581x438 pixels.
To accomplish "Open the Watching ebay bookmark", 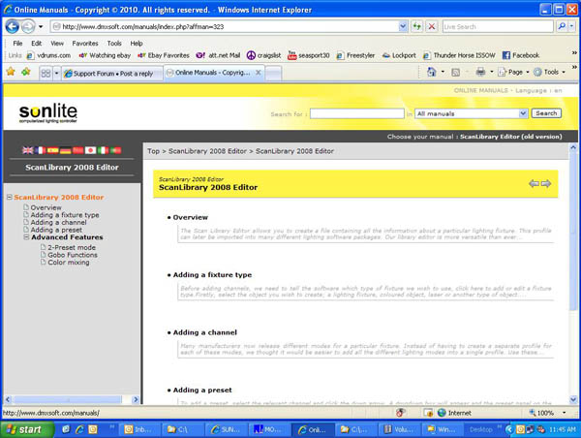I will 105,55.
